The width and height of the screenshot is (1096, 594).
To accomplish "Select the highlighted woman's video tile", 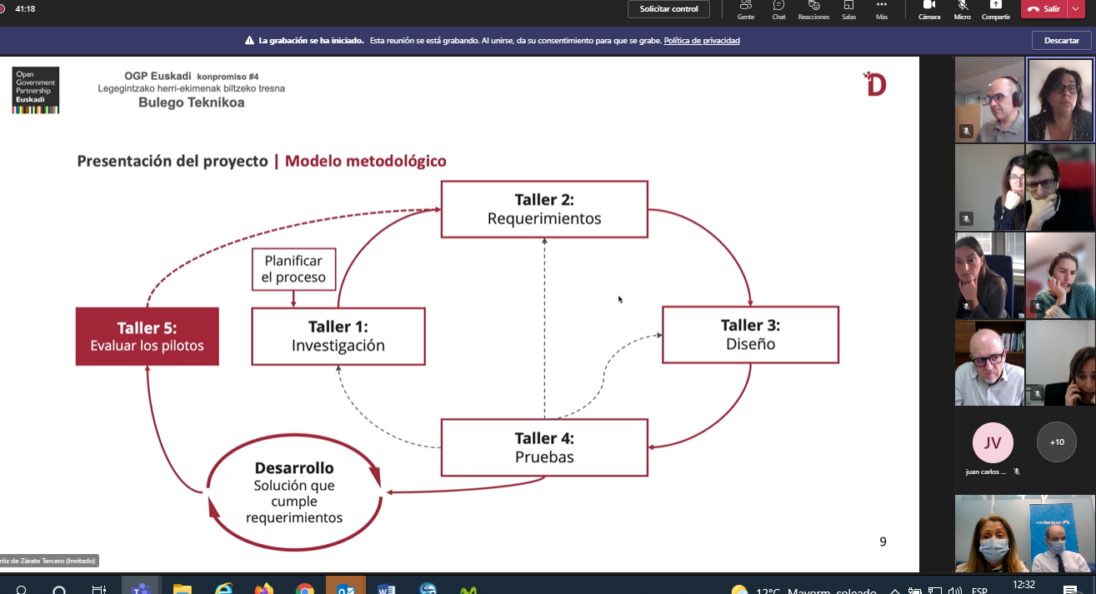I will pyautogui.click(x=1059, y=100).
